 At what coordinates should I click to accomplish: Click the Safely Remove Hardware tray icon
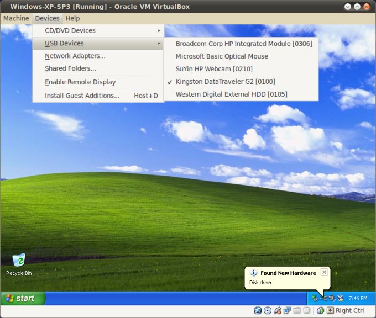click(315, 298)
